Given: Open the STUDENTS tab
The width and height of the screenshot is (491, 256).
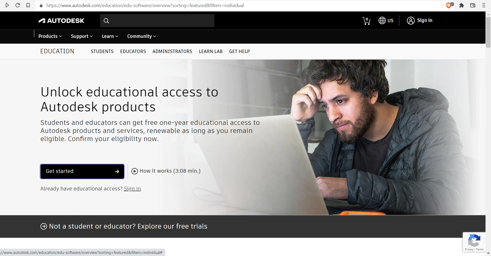Looking at the screenshot, I should [x=102, y=51].
